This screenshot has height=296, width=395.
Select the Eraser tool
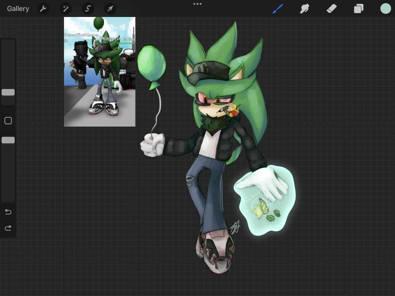331,9
